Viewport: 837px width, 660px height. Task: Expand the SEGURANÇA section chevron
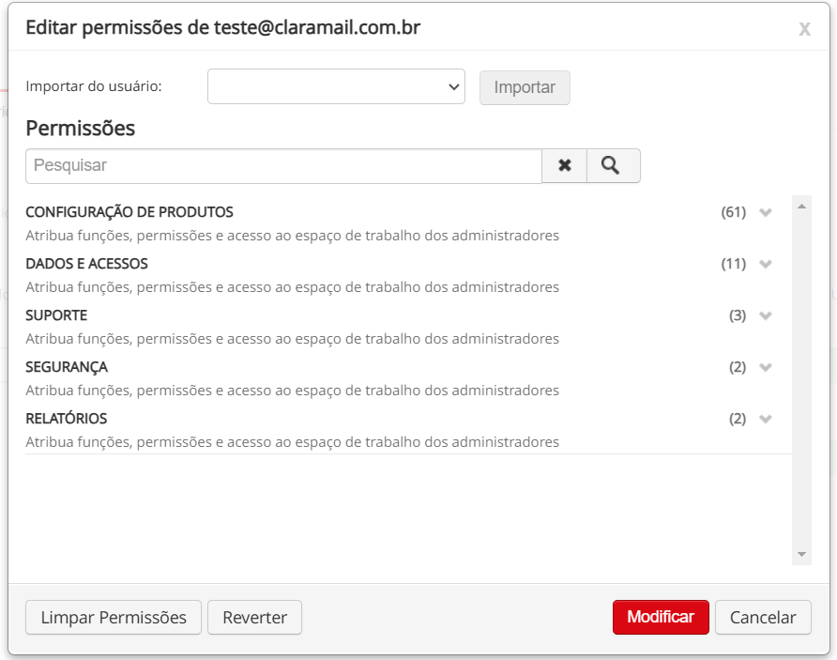[x=765, y=367]
